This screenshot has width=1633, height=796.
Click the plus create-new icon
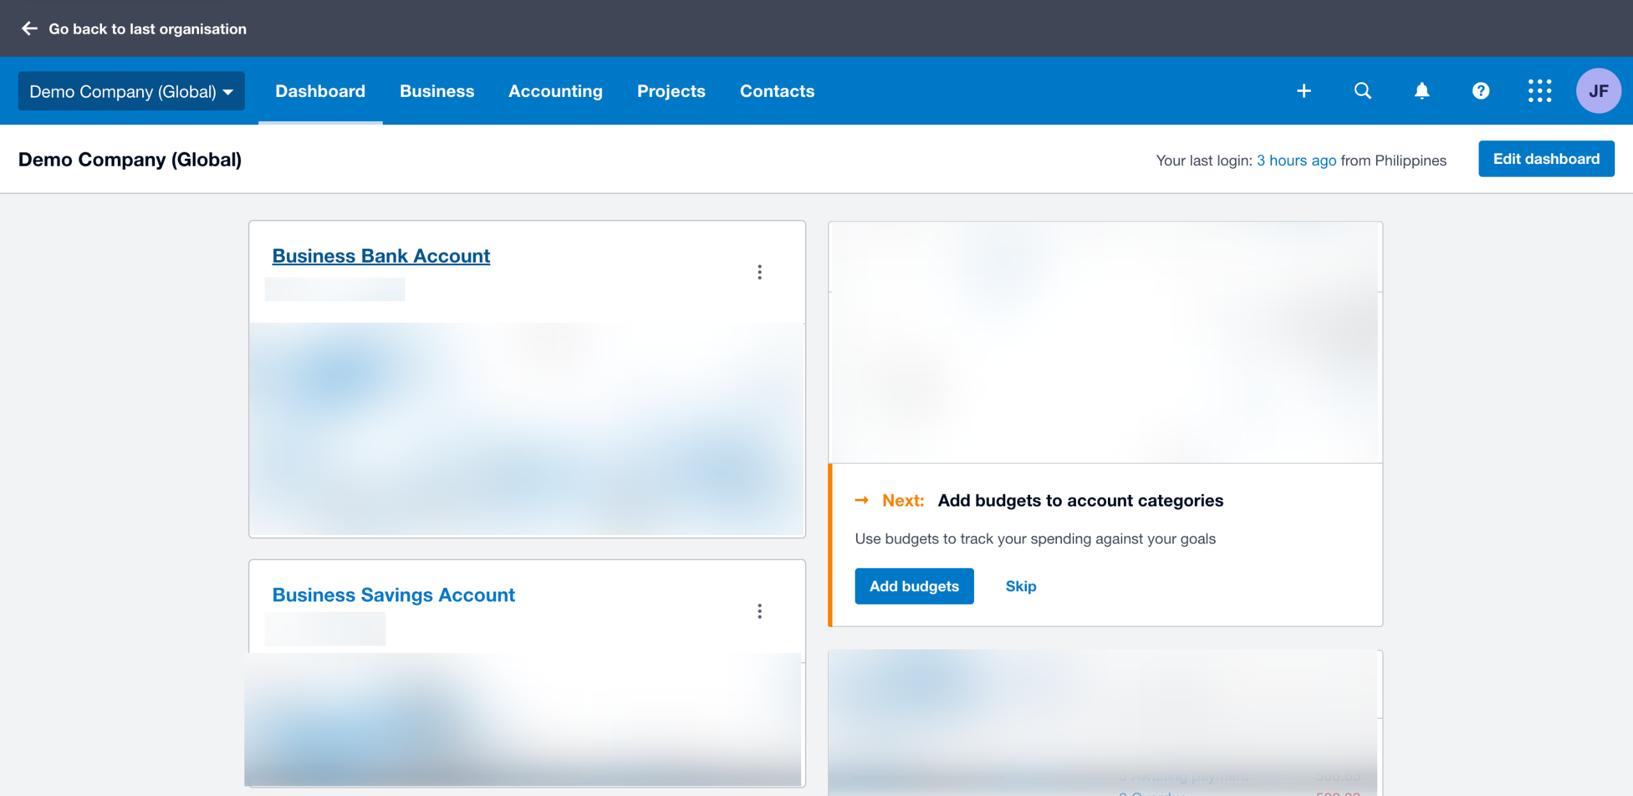pyautogui.click(x=1304, y=91)
